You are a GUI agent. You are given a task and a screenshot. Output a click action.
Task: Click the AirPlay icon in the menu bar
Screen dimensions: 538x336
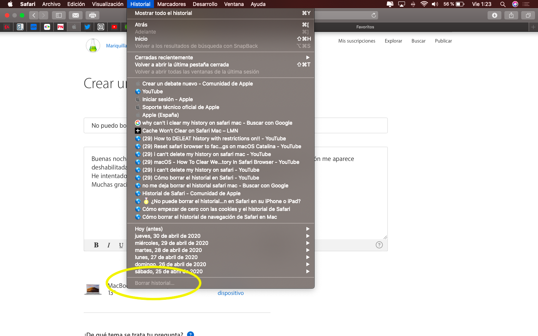click(x=402, y=4)
